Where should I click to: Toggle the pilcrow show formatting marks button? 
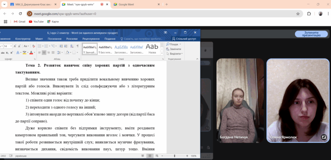[x=78, y=46]
